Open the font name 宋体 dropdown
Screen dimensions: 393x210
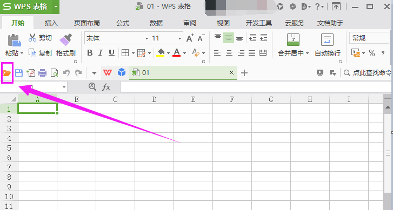147,38
